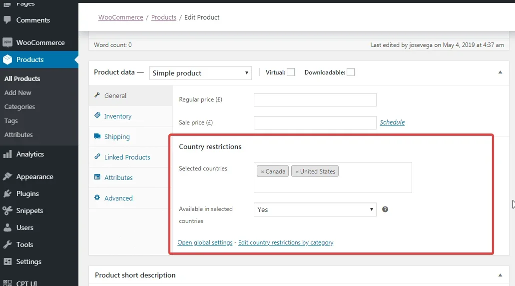Open the General product data tab

pyautogui.click(x=131, y=95)
